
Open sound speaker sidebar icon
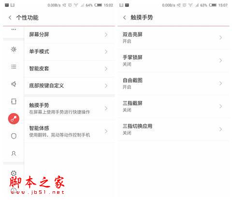tap(14, 84)
